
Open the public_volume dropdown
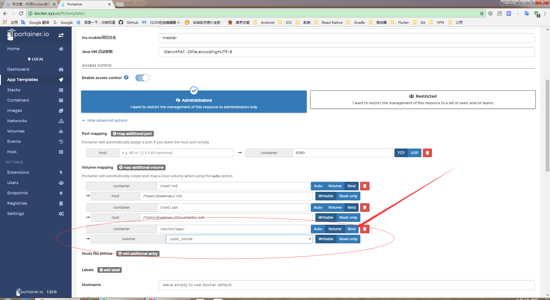tap(239, 239)
